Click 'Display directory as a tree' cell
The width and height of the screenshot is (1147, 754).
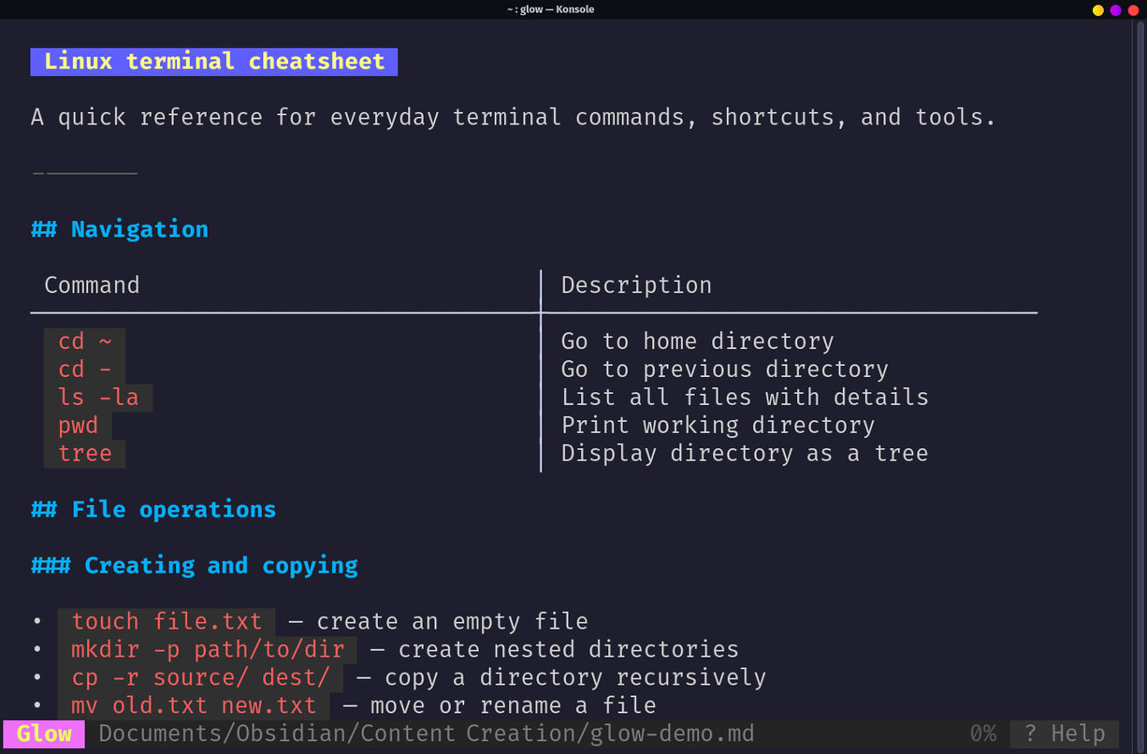745,453
